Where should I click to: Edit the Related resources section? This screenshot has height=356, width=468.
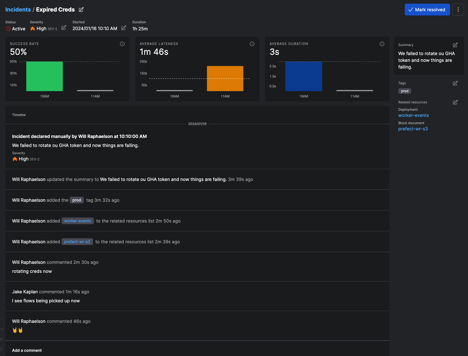[455, 102]
